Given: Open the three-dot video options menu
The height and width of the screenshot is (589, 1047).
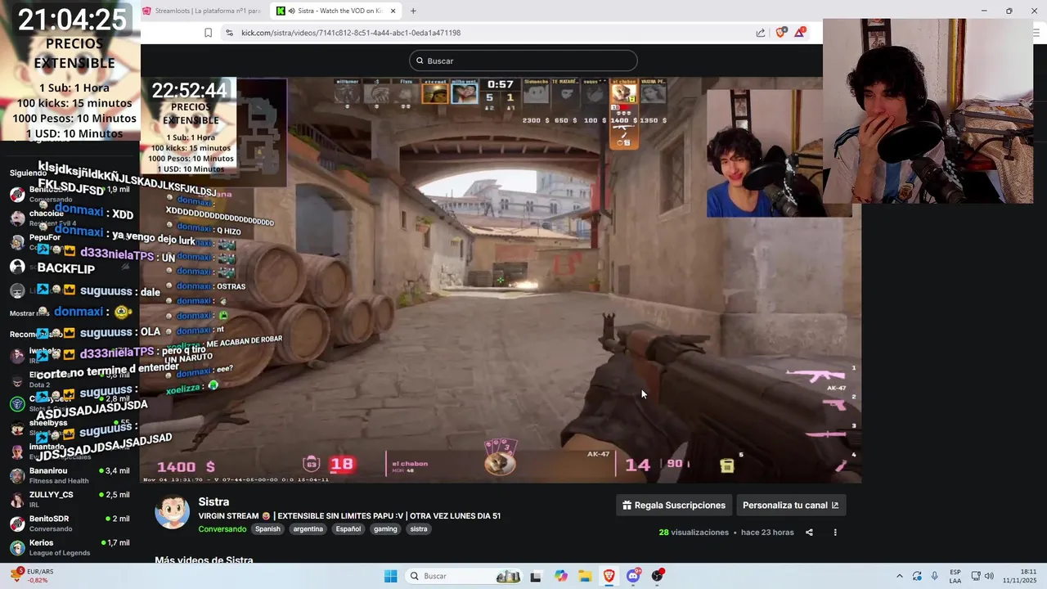Looking at the screenshot, I should tap(835, 533).
